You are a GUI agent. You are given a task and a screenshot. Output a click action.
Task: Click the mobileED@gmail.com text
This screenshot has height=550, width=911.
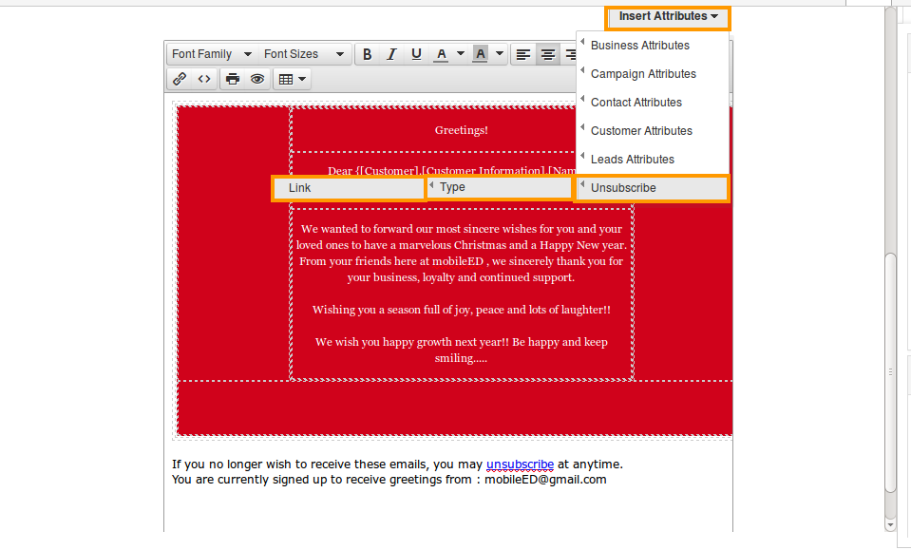(545, 480)
